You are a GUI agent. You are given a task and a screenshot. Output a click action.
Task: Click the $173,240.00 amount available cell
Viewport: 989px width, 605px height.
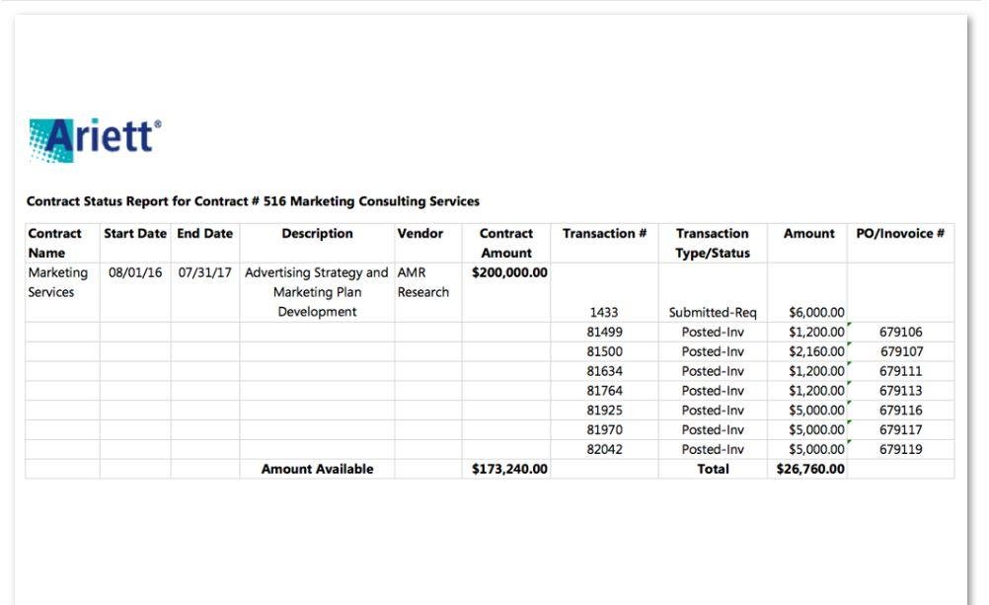click(509, 470)
